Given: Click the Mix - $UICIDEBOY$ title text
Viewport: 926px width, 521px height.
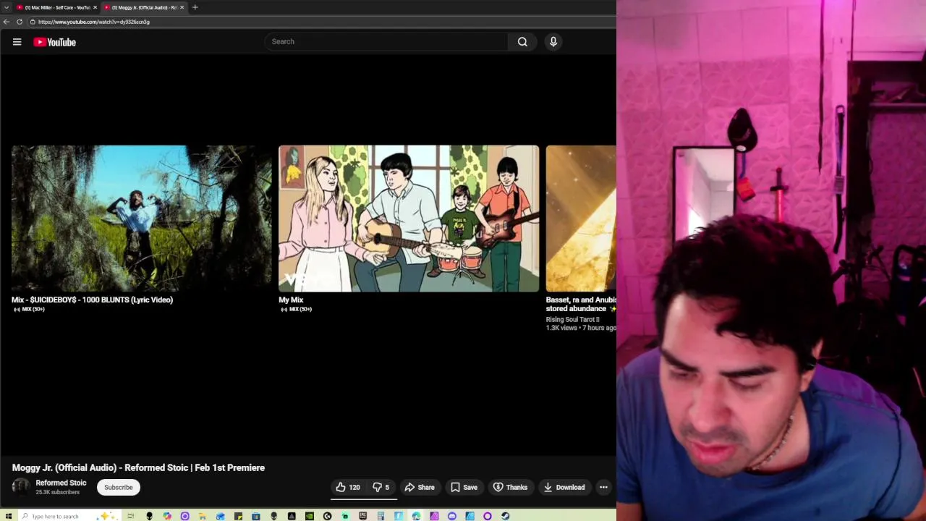Looking at the screenshot, I should (x=92, y=300).
